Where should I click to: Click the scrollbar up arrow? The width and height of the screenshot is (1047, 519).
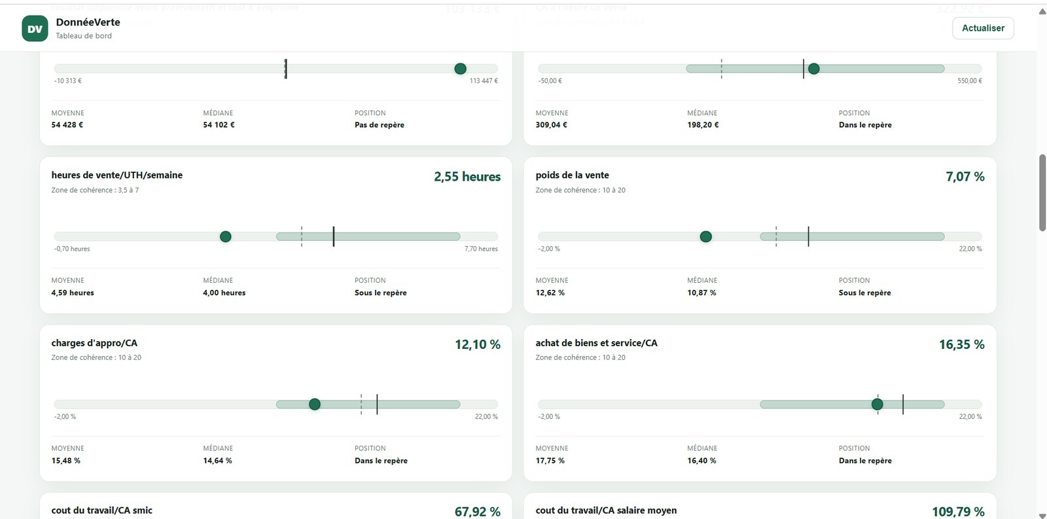pyautogui.click(x=1042, y=11)
